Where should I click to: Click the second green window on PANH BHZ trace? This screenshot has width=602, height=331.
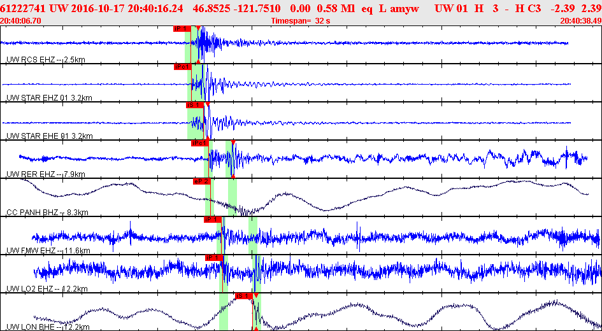(x=233, y=197)
